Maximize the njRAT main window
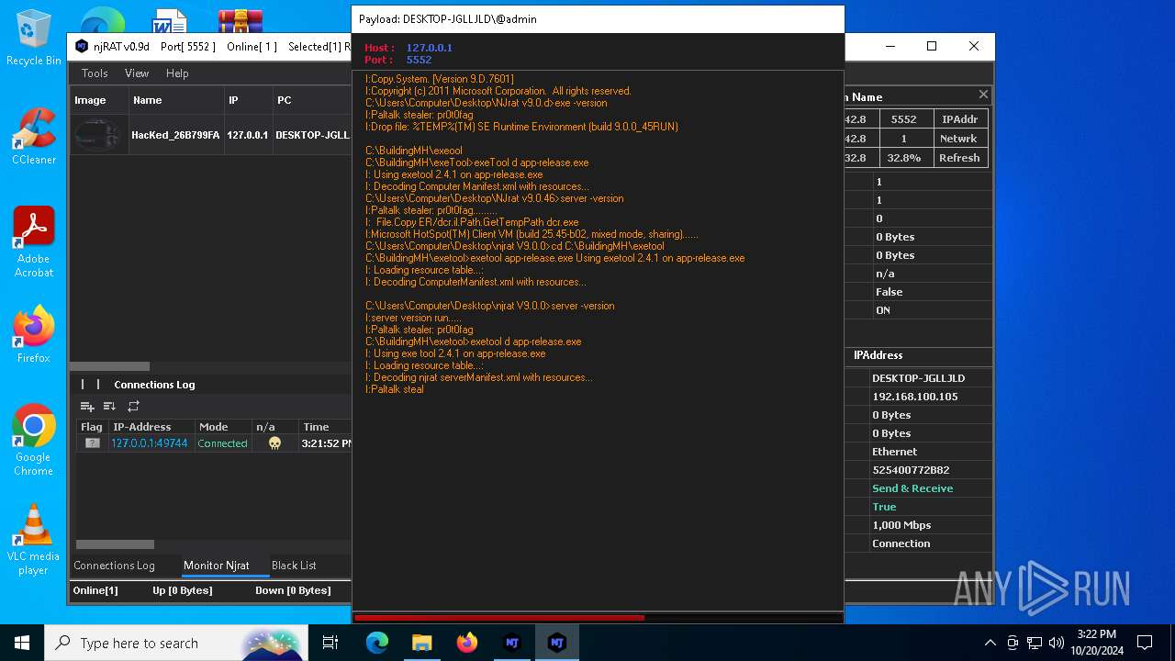Viewport: 1175px width, 661px height. pyautogui.click(x=932, y=46)
